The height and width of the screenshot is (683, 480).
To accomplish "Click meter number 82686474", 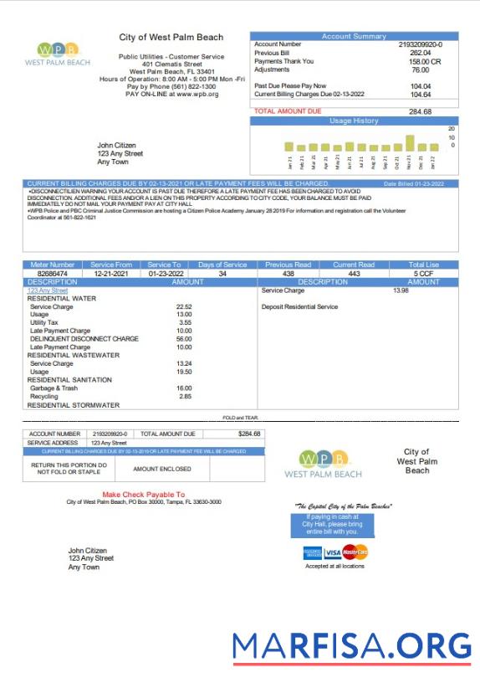I will pyautogui.click(x=52, y=274).
